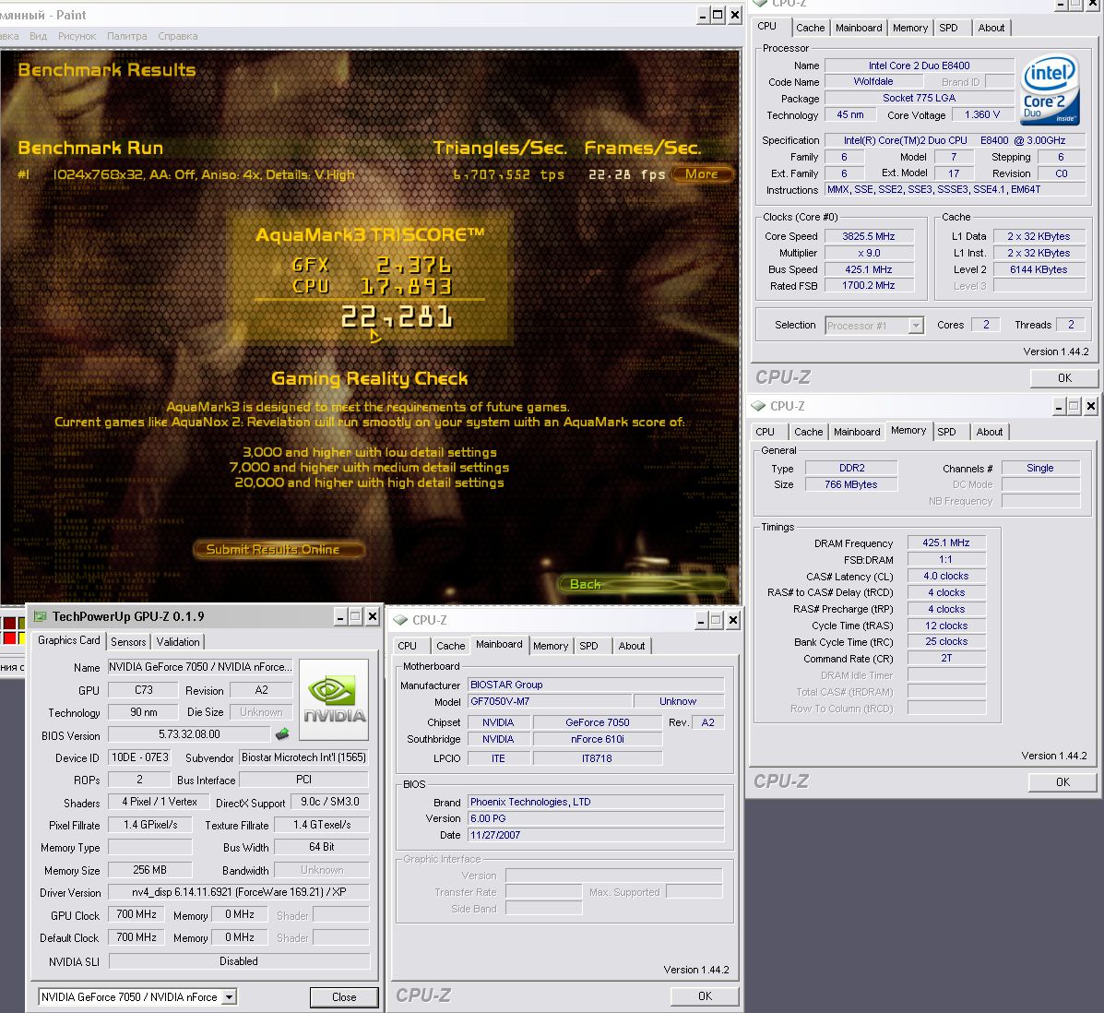Screen dimensions: 1104x1013
Task: Switch to Memory tab in top CPU-Z window
Action: tap(909, 28)
